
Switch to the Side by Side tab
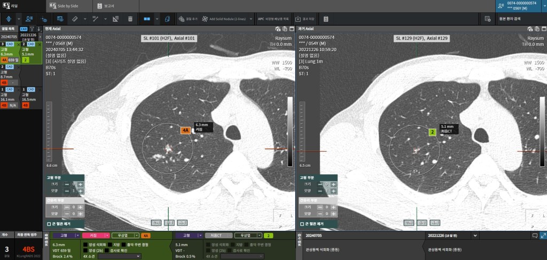pyautogui.click(x=69, y=6)
